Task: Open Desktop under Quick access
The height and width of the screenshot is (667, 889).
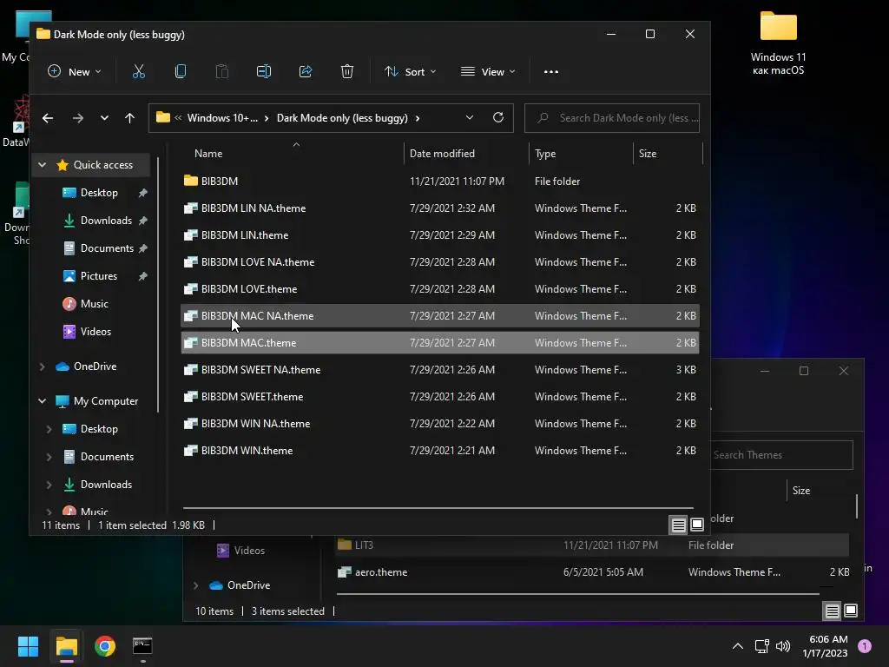Action: pyautogui.click(x=99, y=193)
